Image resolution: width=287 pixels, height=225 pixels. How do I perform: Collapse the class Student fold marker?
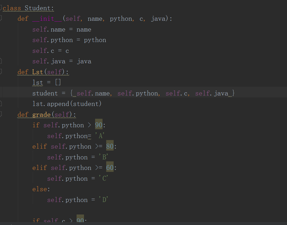pos(1,8)
